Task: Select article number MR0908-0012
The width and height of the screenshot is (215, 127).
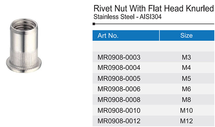Action: pos(119,121)
